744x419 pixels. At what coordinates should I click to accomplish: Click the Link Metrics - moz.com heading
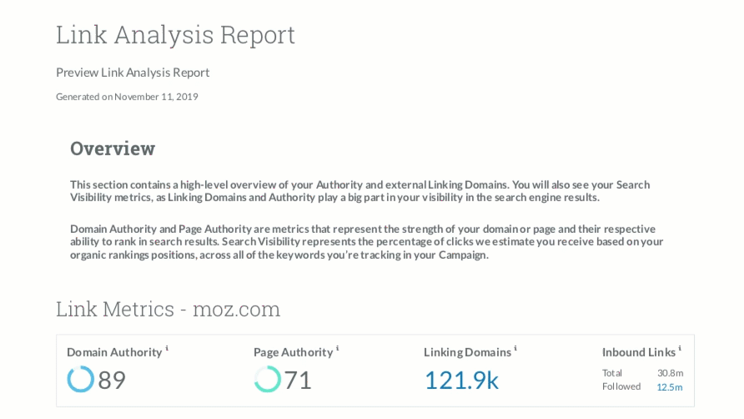click(168, 309)
